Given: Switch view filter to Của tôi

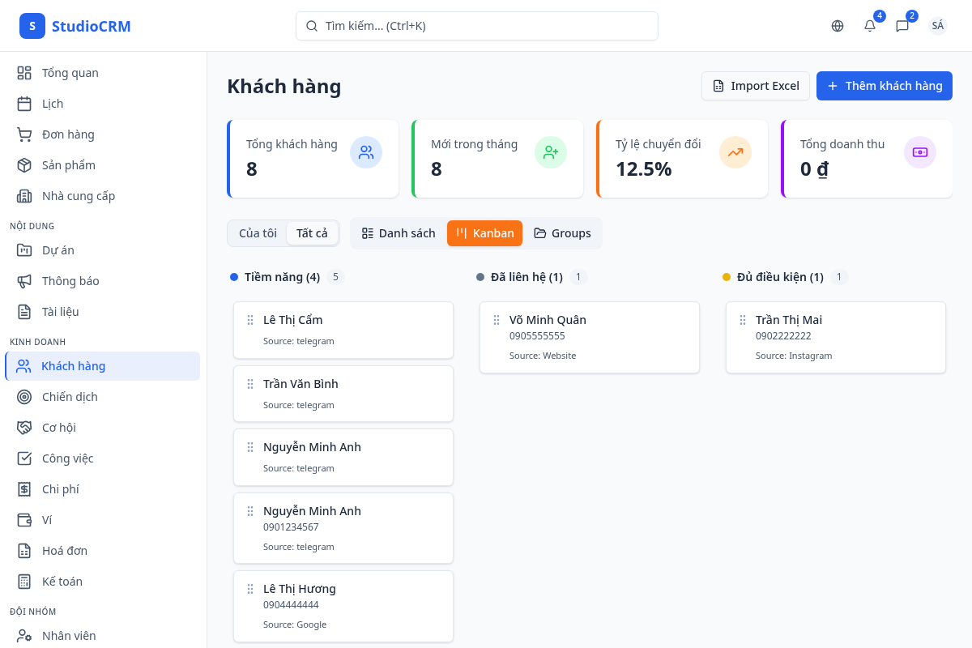Looking at the screenshot, I should [257, 232].
